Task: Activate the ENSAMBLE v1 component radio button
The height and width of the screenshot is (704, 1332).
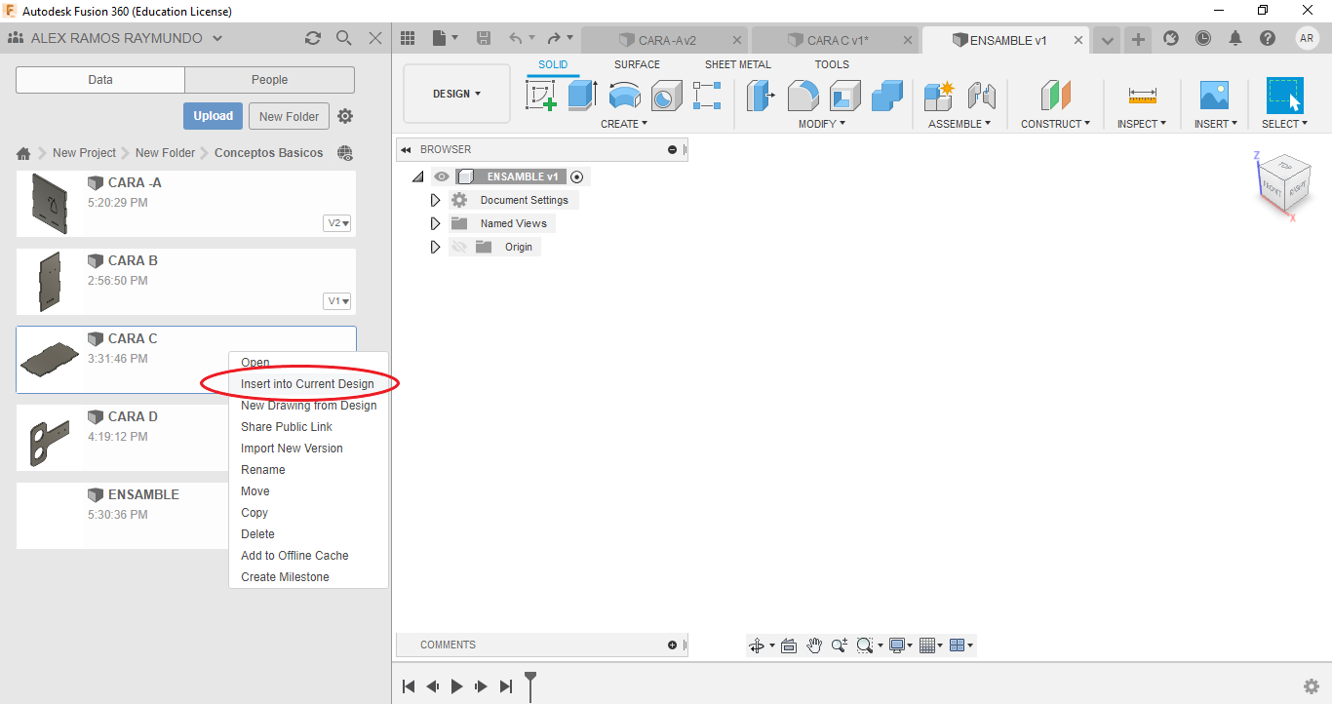Action: [x=576, y=176]
